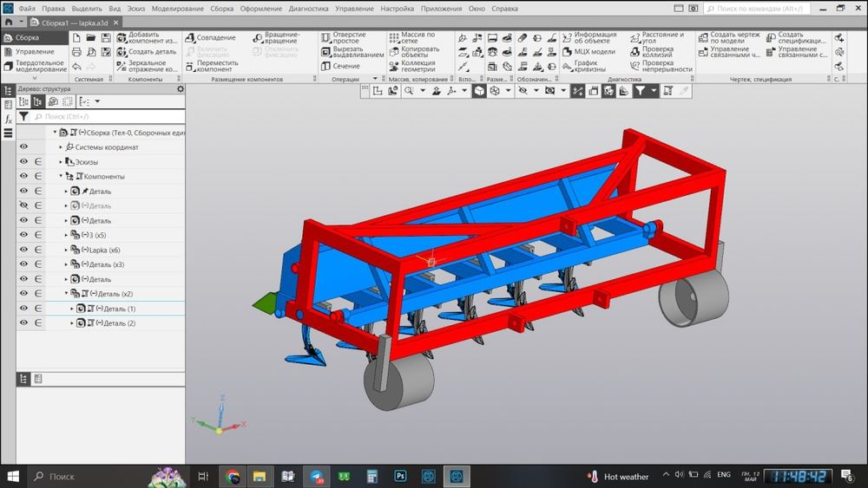The width and height of the screenshot is (868, 488).
Task: Toggle eye for Деталь (1) row
Action: pyautogui.click(x=23, y=309)
